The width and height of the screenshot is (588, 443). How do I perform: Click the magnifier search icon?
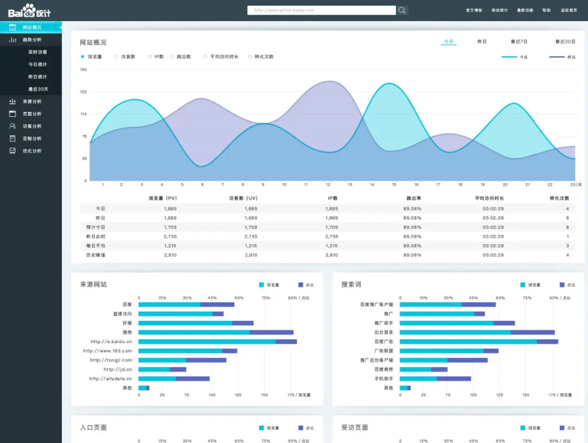402,10
